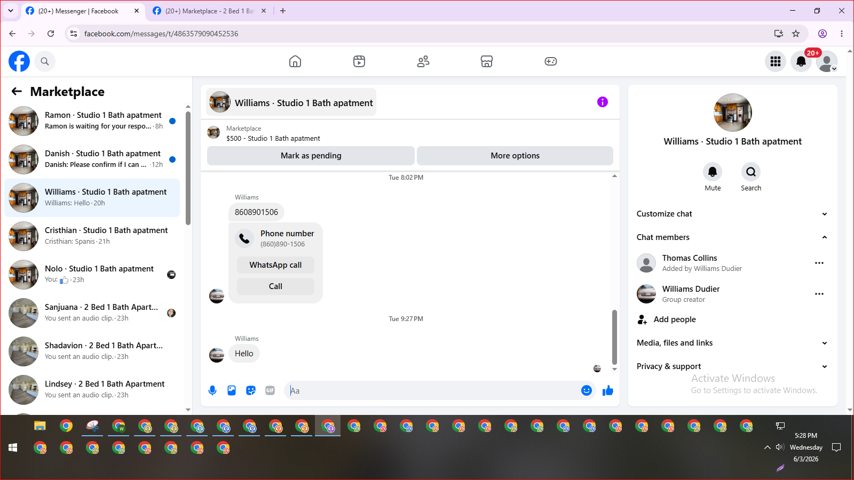Choose a GIF
This screenshot has height=480, width=854.
tap(270, 390)
